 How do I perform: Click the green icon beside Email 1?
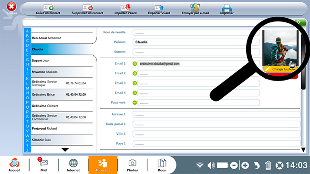tap(134, 64)
